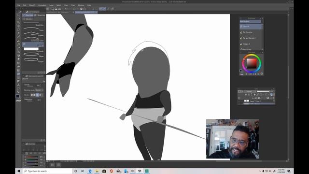Select the highlighted Figure tool
Viewport: 309px width, 174px height.
pyautogui.click(x=18, y=74)
